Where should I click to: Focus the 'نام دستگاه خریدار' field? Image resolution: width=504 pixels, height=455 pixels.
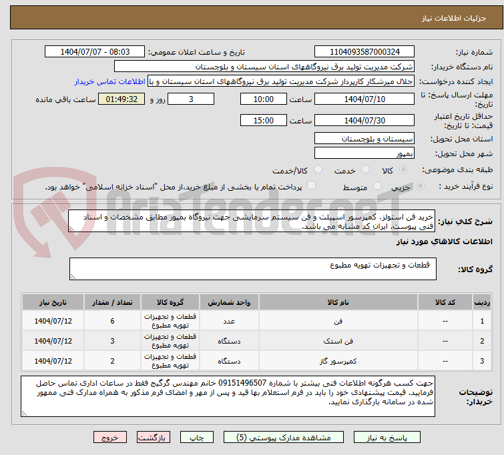264,67
